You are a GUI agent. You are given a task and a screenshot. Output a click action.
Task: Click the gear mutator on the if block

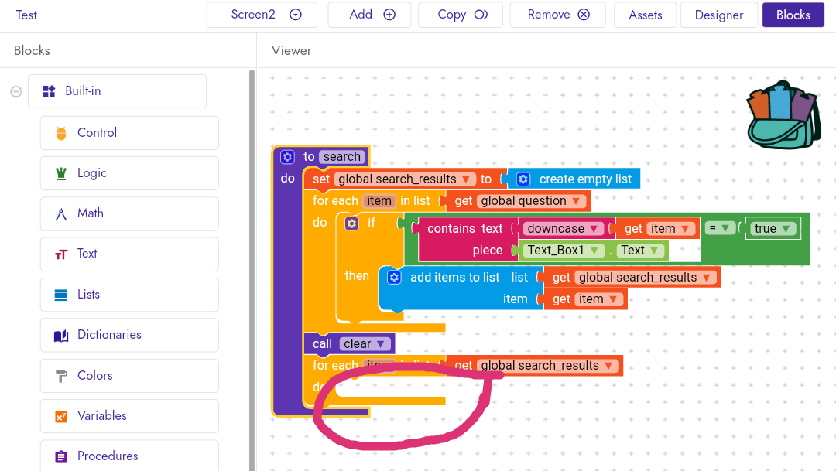[x=352, y=223]
